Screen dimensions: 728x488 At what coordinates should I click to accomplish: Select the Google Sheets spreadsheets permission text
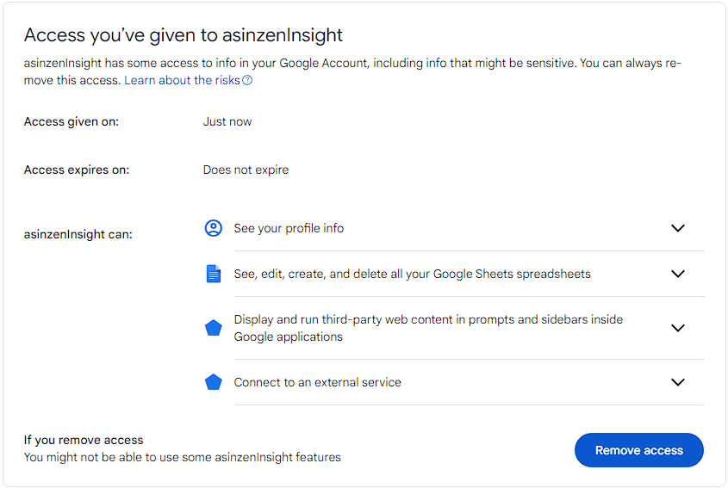point(412,275)
